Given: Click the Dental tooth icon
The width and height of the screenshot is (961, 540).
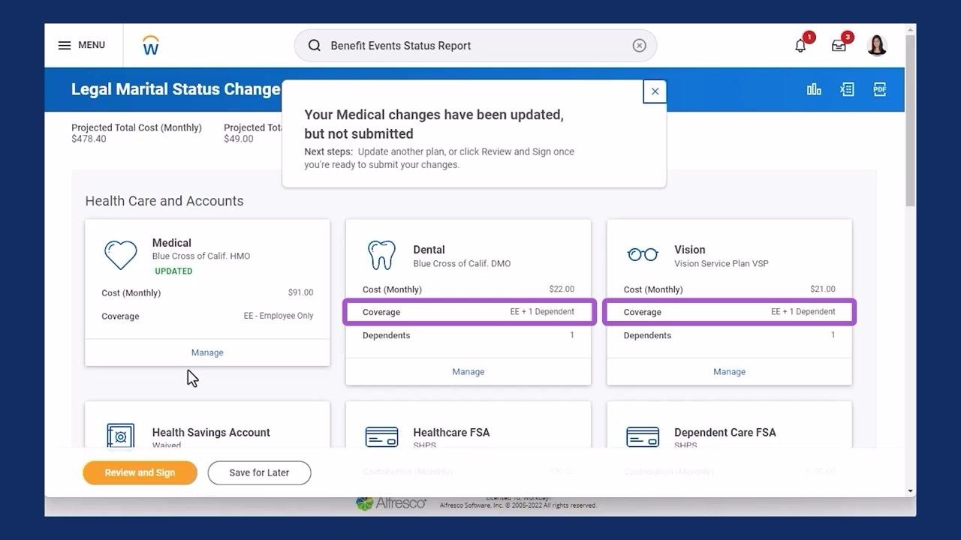Looking at the screenshot, I should (381, 255).
